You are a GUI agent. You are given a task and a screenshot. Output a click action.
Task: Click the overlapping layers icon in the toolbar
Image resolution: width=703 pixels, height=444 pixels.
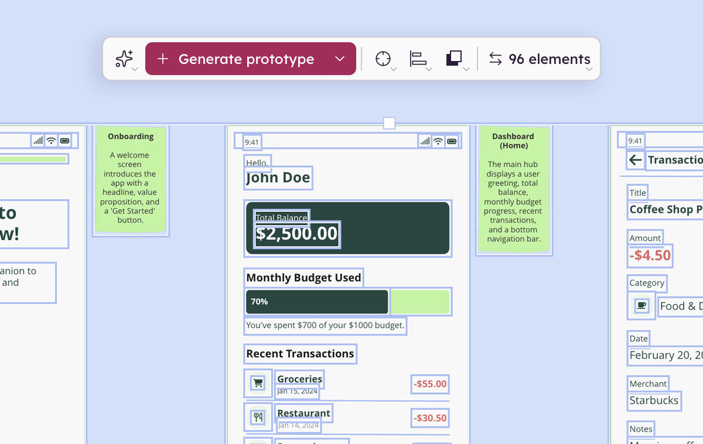(455, 57)
